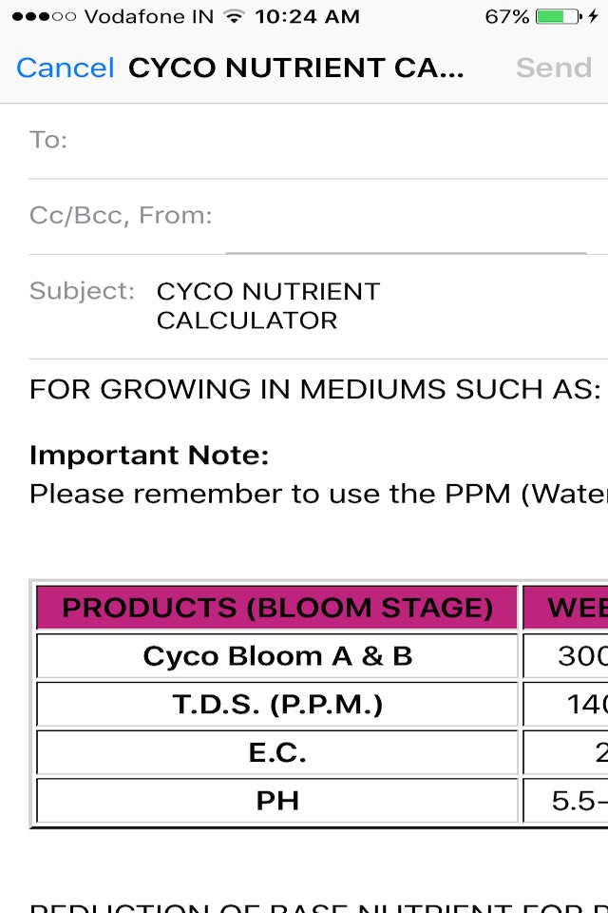Tap the Subject field text
Image resolution: width=608 pixels, height=913 pixels.
pyautogui.click(x=268, y=305)
